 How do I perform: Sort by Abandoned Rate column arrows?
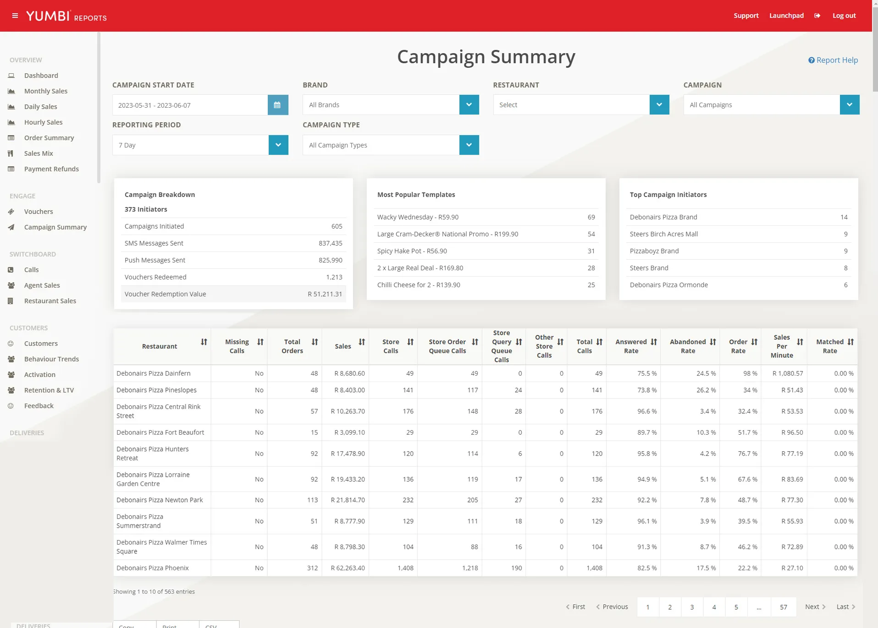pos(713,342)
